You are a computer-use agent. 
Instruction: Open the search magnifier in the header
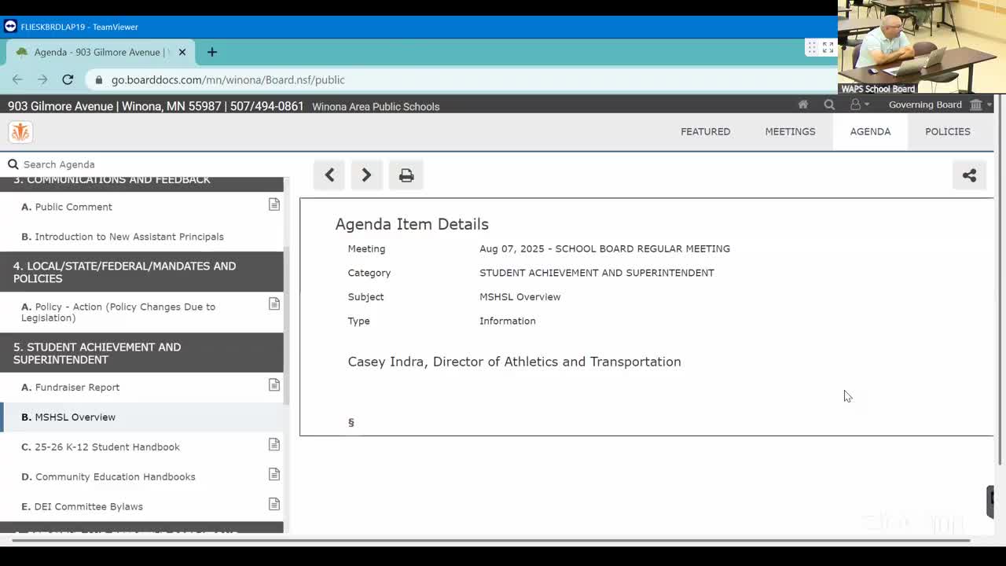coord(829,105)
